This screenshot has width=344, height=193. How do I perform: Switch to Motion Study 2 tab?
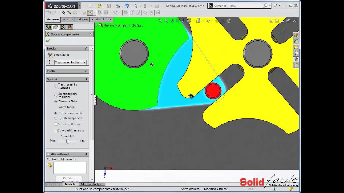tap(91, 184)
